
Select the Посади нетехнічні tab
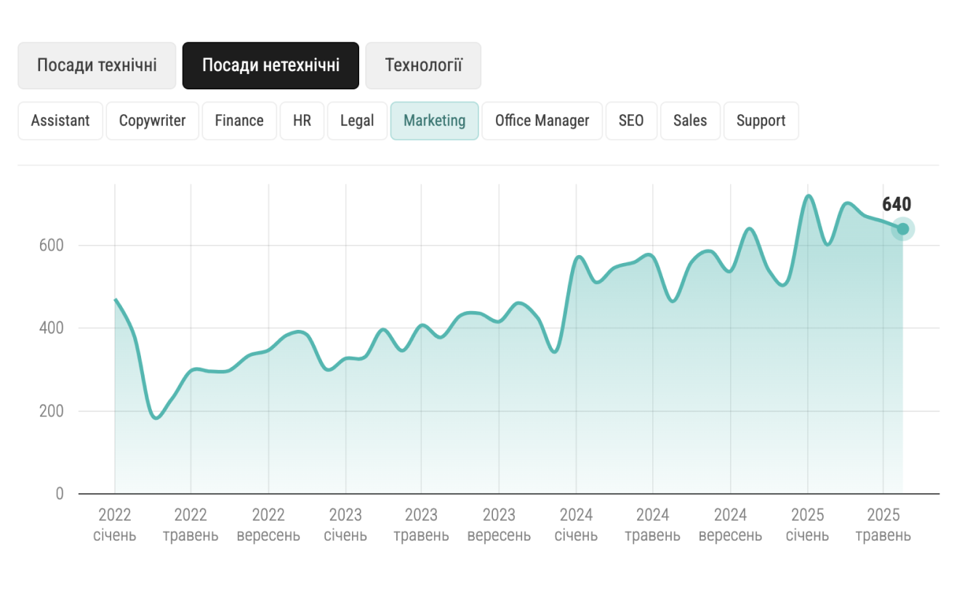(x=270, y=65)
